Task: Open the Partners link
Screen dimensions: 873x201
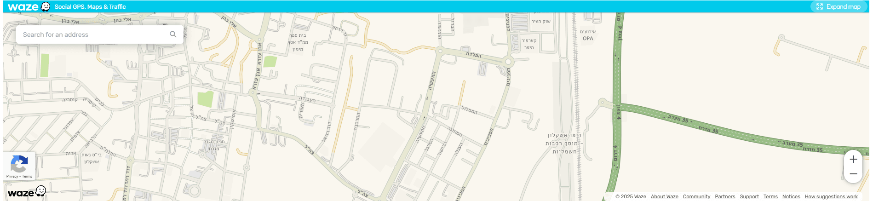Action: [725, 196]
